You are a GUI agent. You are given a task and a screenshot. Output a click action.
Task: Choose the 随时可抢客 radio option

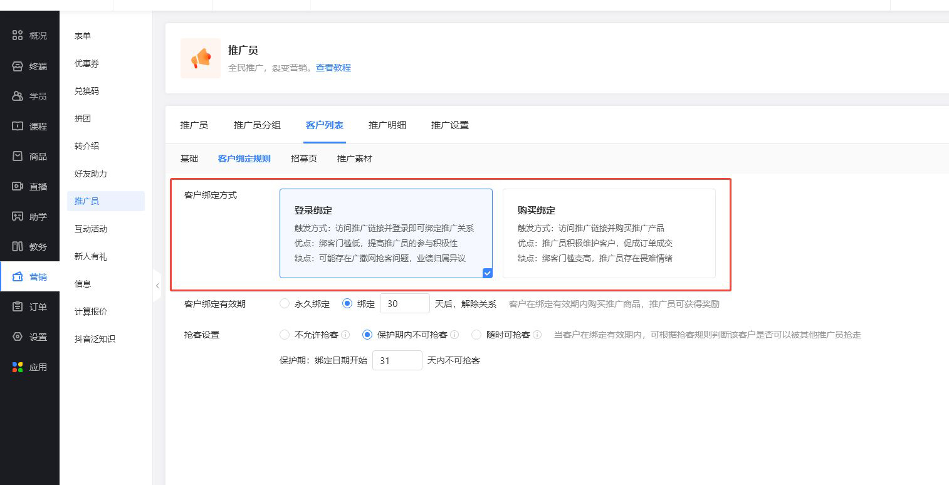476,335
